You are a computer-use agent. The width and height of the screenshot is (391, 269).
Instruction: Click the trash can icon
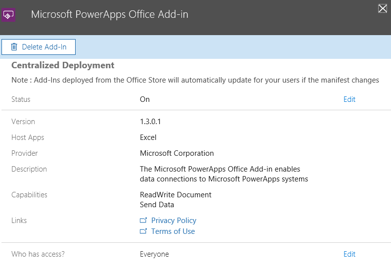(x=14, y=47)
